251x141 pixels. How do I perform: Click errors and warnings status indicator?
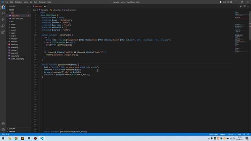click(x=5, y=134)
